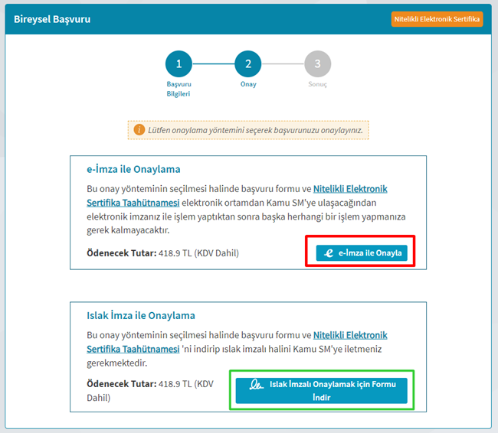The image size is (498, 433).
Task: Go to step 1 Başvuru Bilgileri circle
Action: point(179,63)
